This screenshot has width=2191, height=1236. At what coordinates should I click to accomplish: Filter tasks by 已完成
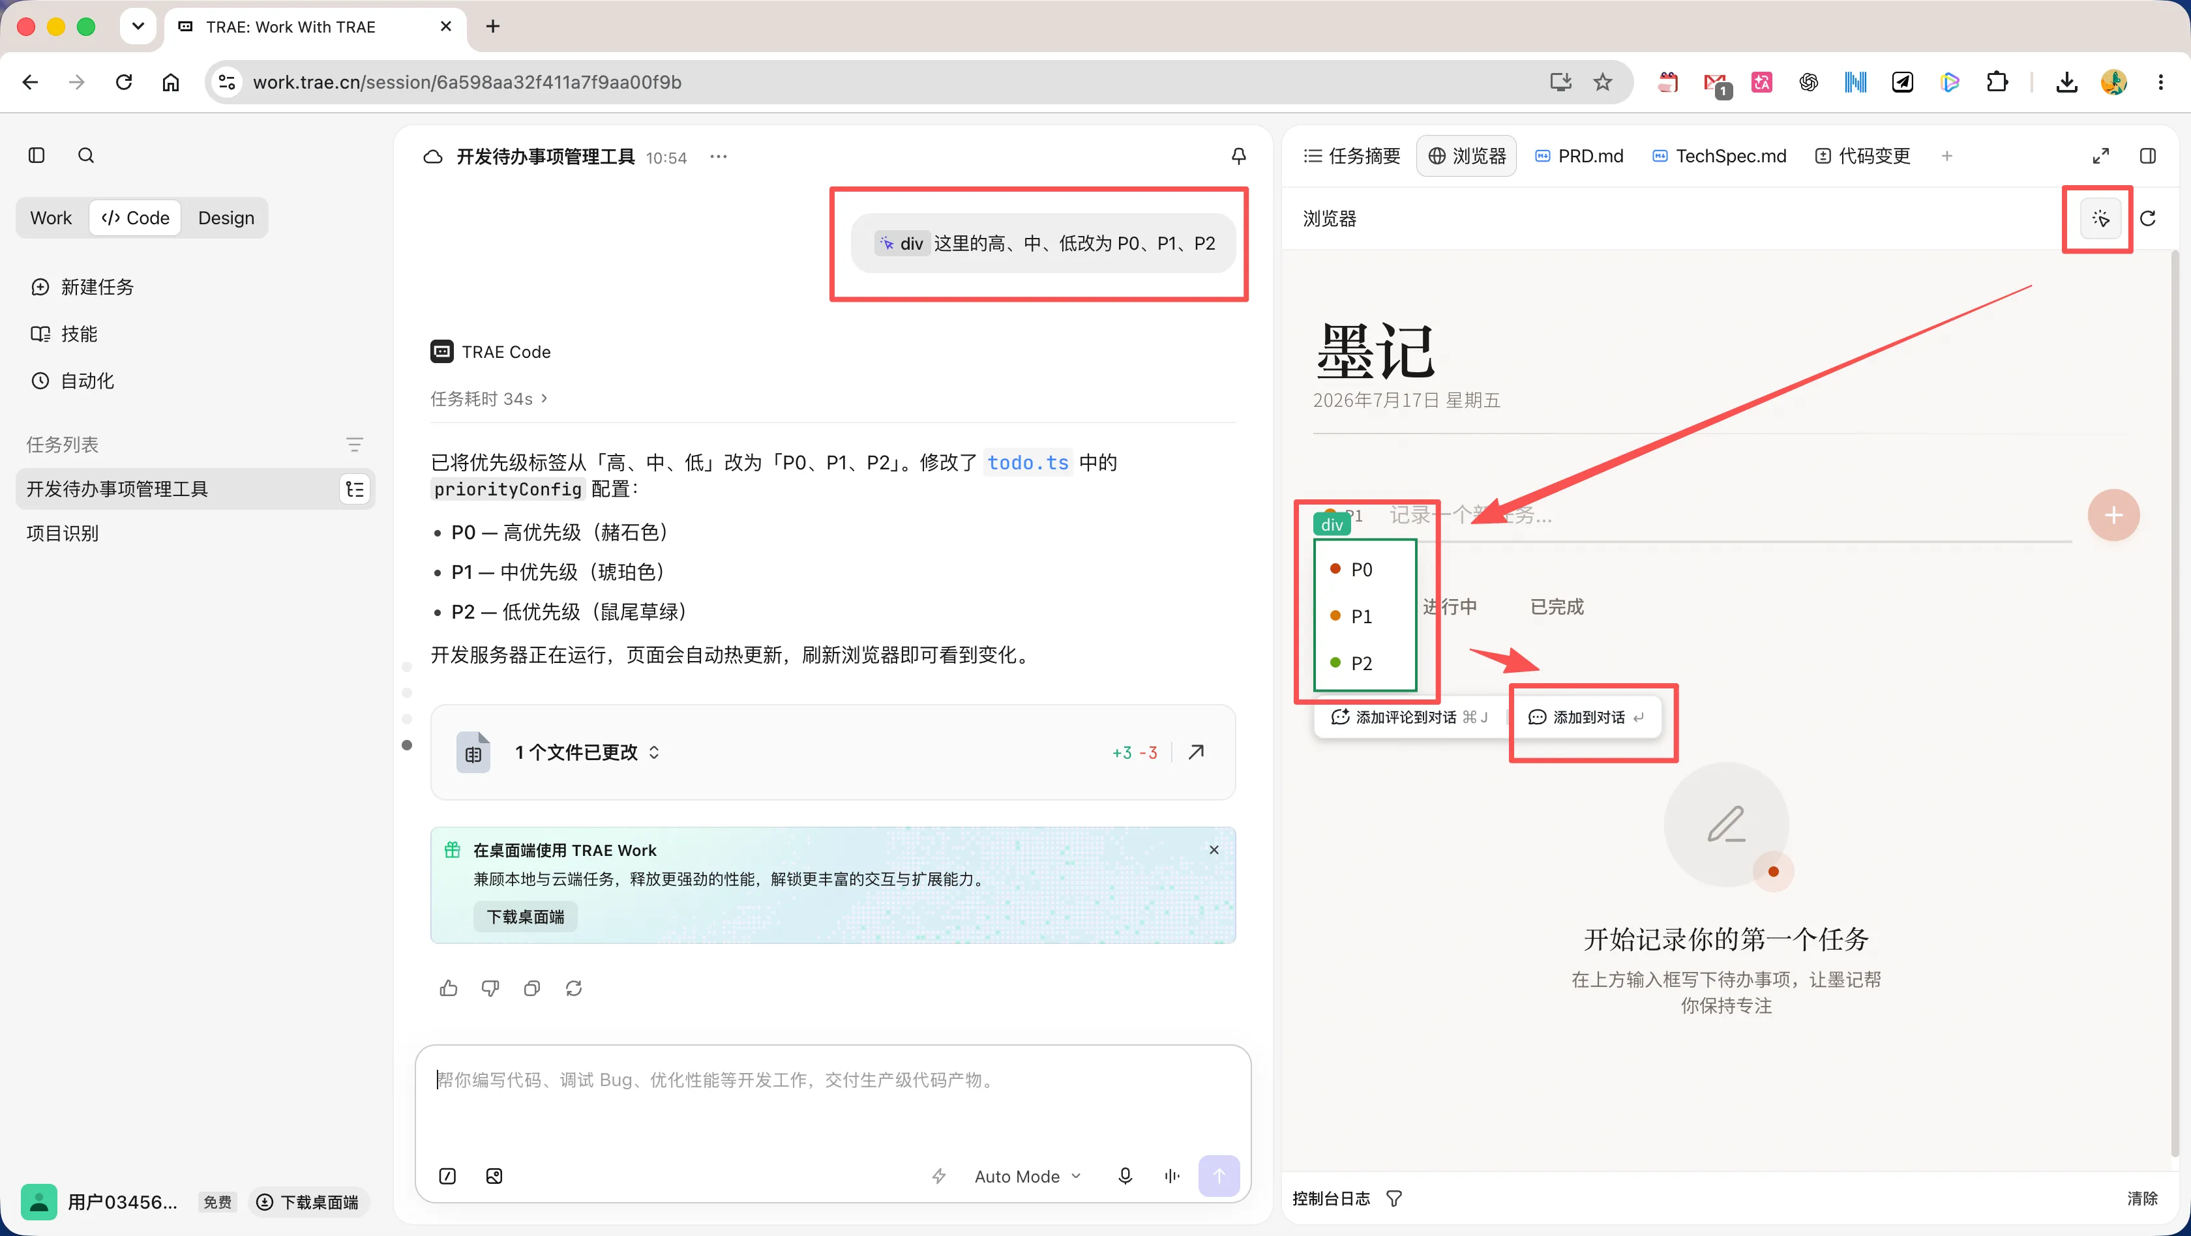coord(1557,607)
